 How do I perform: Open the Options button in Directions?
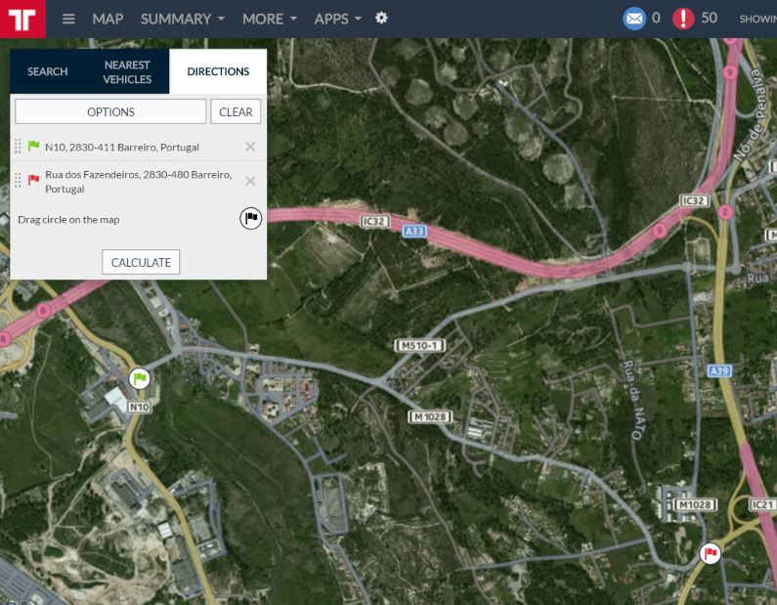pyautogui.click(x=110, y=111)
